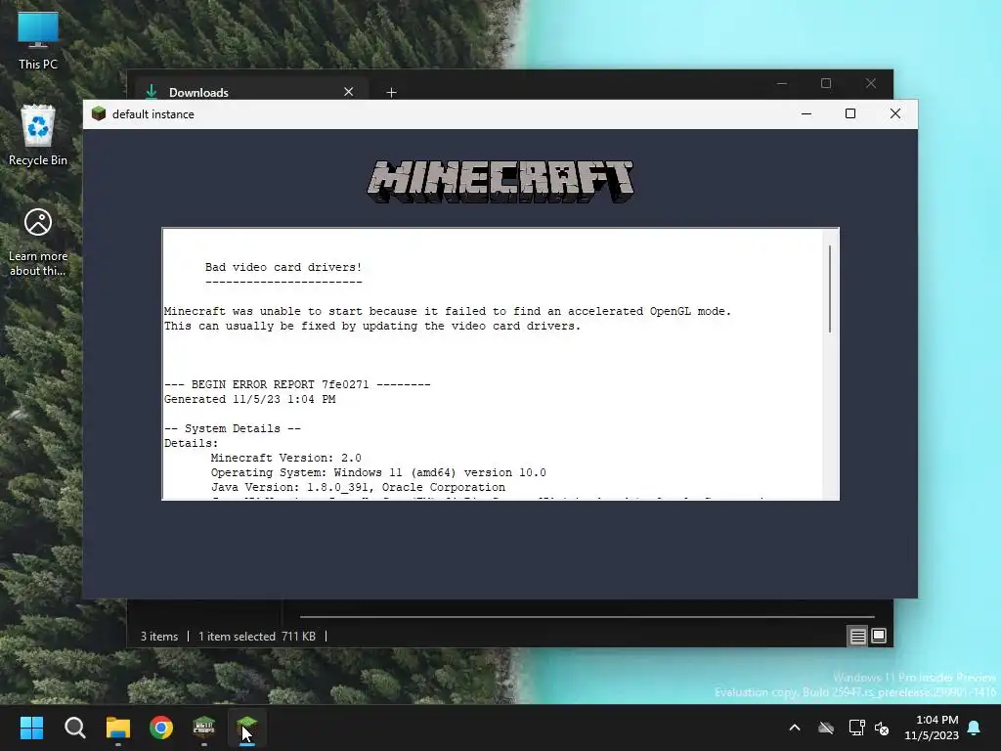The height and width of the screenshot is (751, 1001).
Task: Click the "BEGIN ERROR REPORT 7fe0271" line
Action: pos(297,384)
